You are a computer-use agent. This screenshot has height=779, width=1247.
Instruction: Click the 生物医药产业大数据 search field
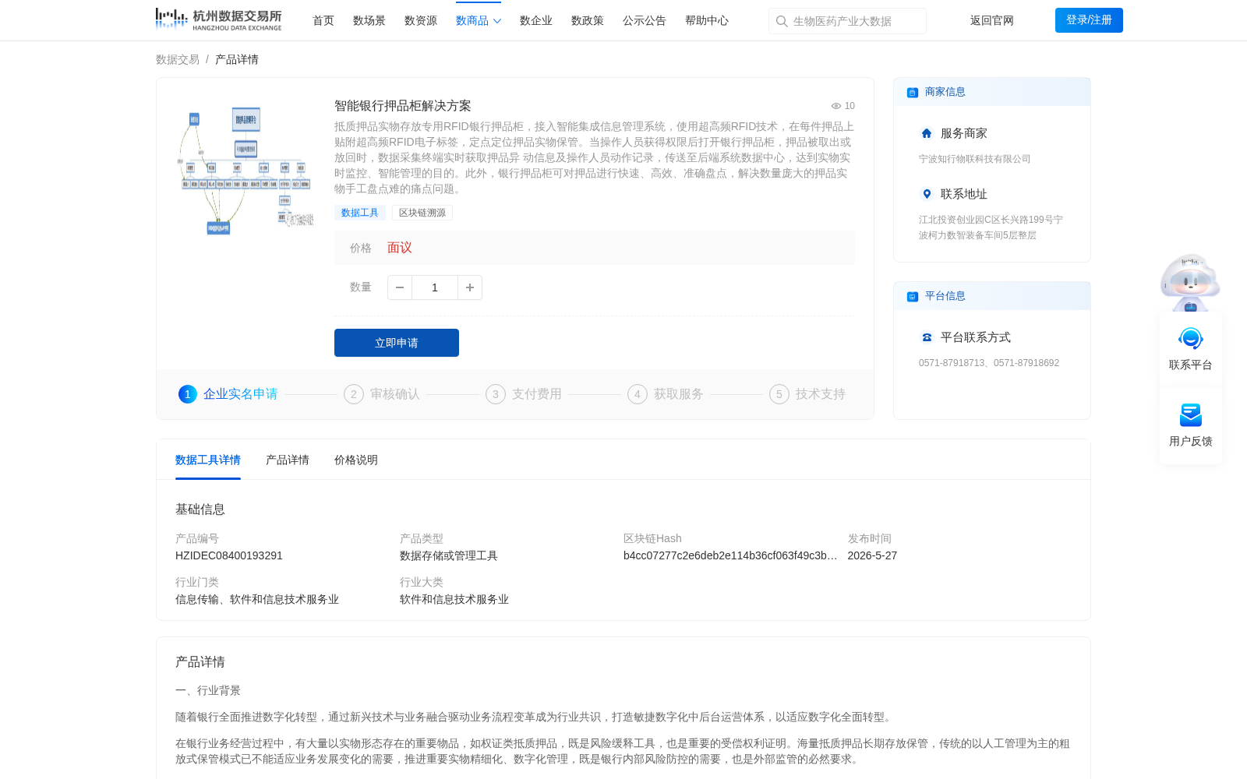pos(847,21)
